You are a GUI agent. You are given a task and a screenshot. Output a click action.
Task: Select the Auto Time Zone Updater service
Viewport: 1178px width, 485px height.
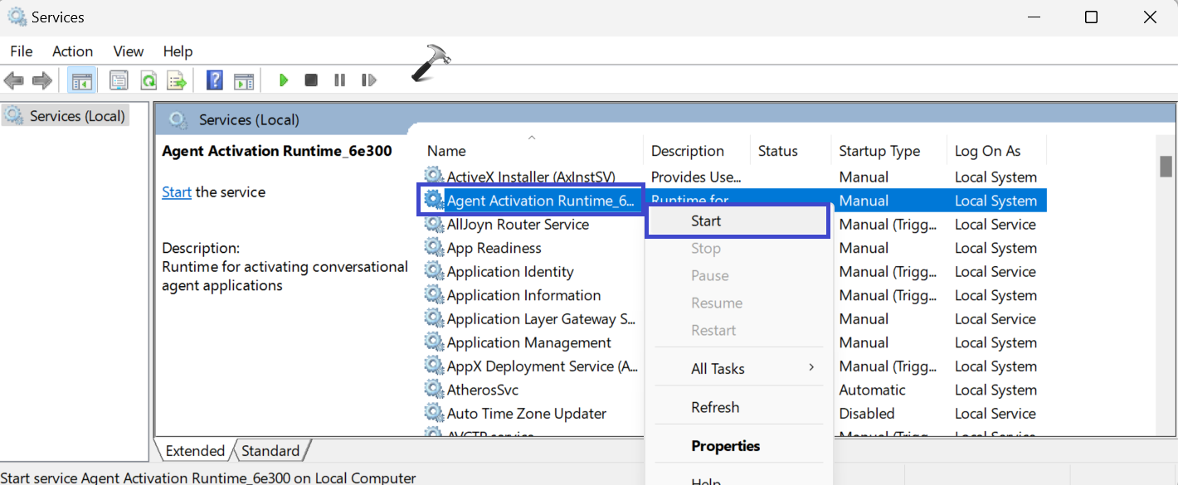click(526, 414)
